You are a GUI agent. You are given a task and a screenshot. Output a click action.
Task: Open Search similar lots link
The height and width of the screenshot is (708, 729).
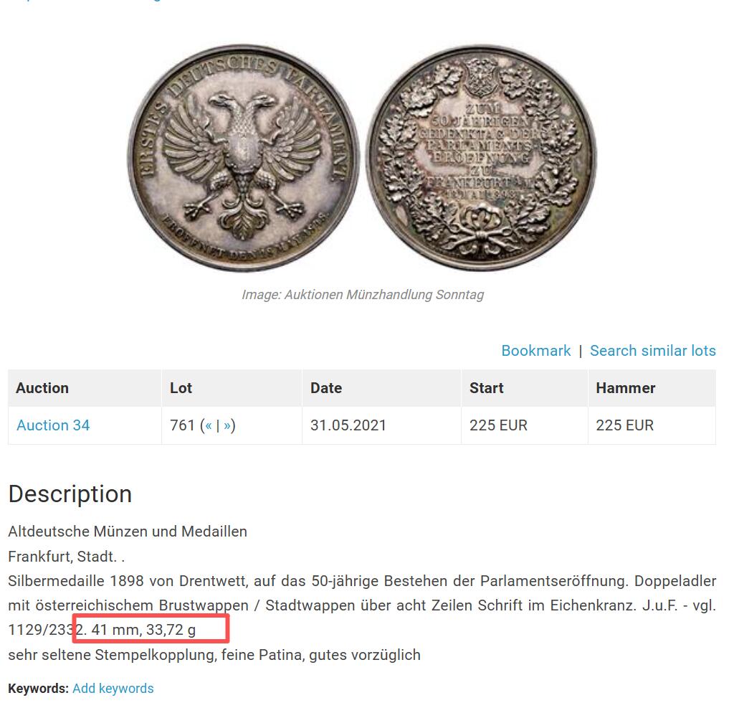click(x=652, y=351)
